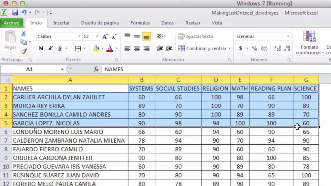The width and height of the screenshot is (331, 186).
Task: Open the Datos ribbon tab
Action: pos(167,23)
